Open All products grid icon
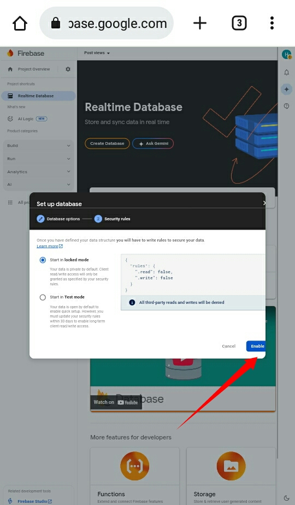 pos(10,202)
